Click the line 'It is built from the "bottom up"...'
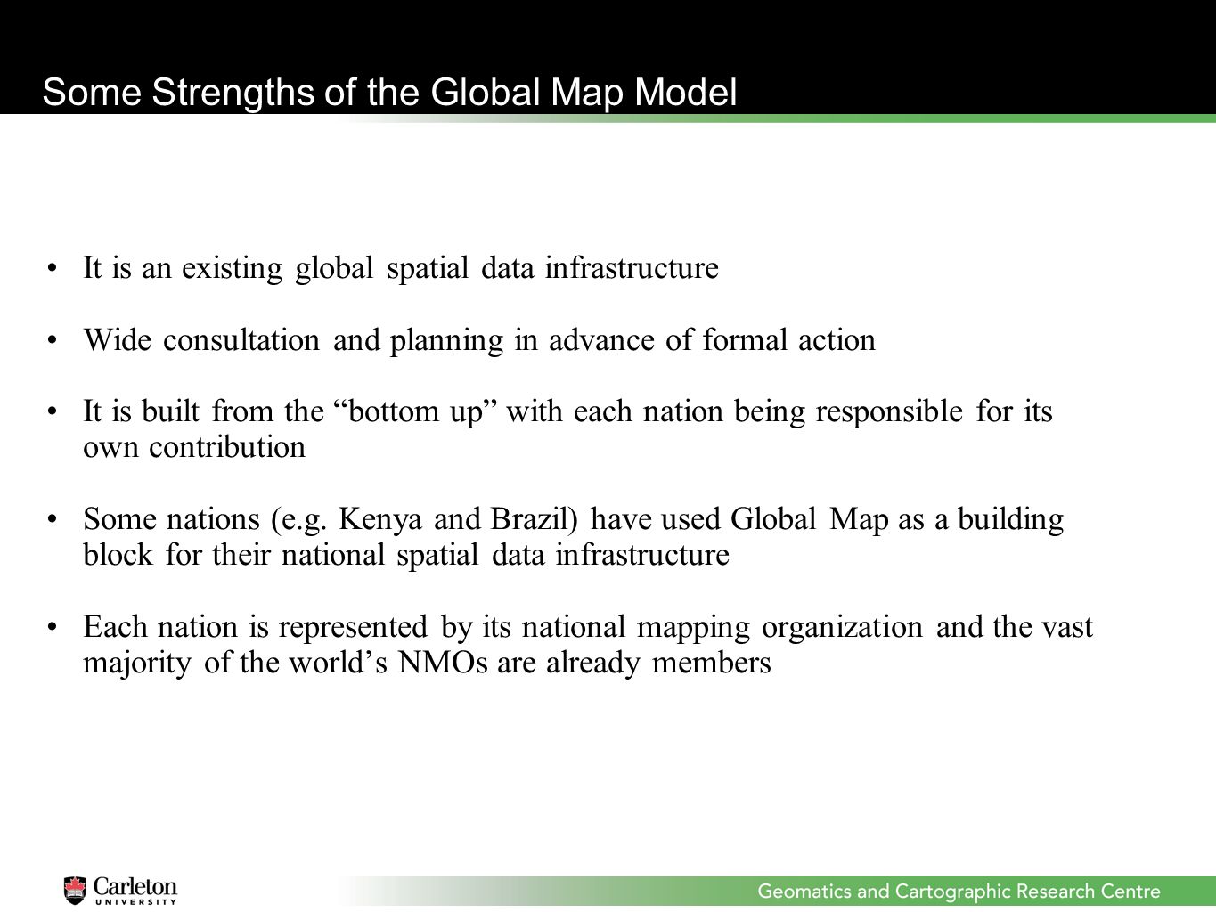The width and height of the screenshot is (1216, 912). point(568,411)
